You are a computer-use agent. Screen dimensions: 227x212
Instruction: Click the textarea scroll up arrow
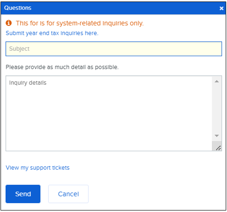point(217,81)
